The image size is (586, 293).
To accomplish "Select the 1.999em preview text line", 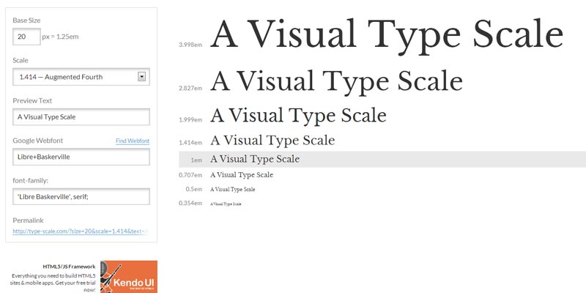I will pos(298,116).
